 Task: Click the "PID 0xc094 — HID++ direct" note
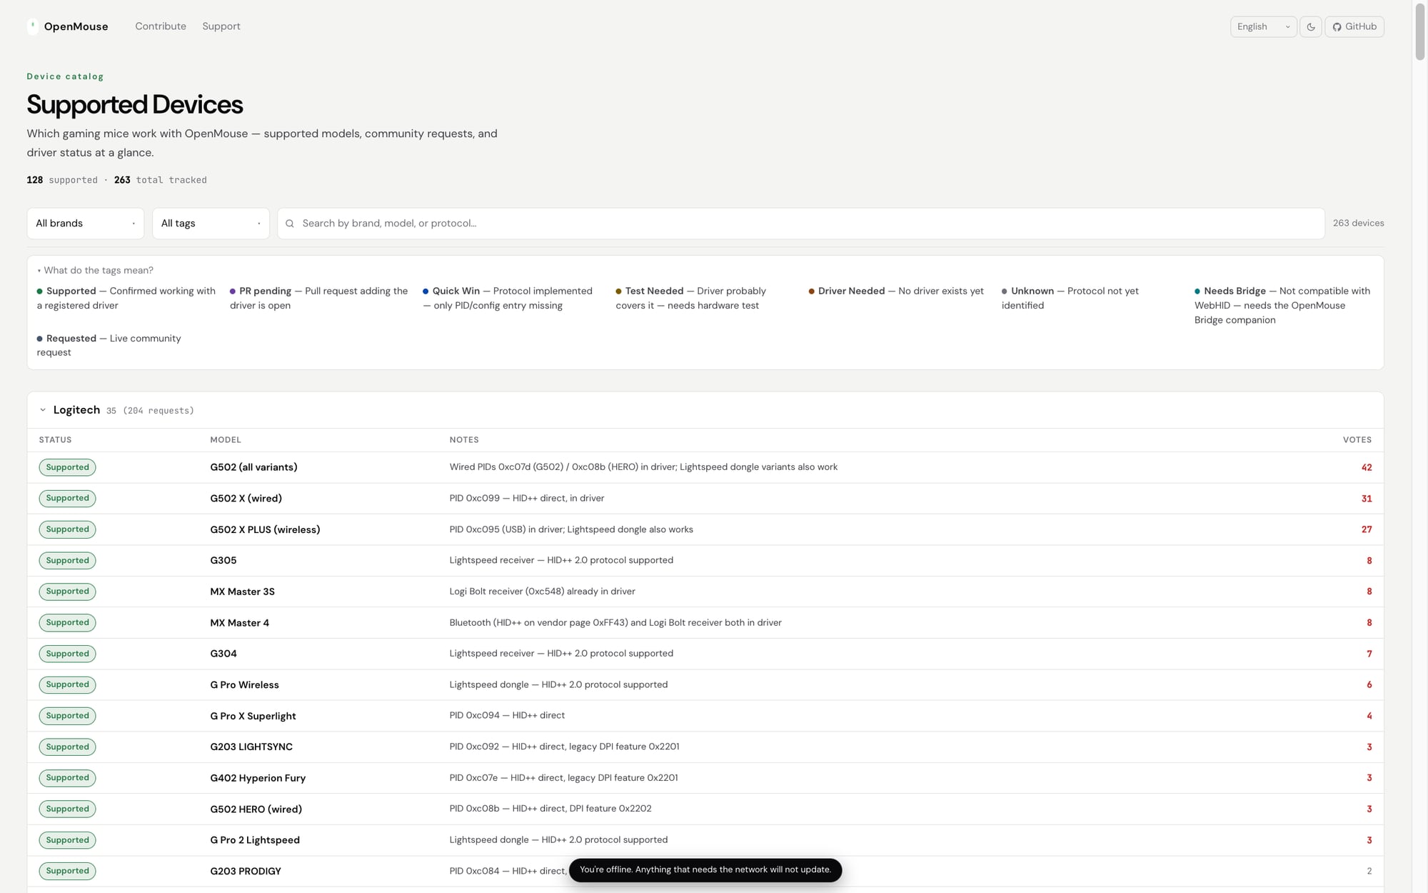pos(507,716)
